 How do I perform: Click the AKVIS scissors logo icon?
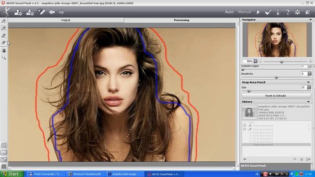tap(6, 12)
